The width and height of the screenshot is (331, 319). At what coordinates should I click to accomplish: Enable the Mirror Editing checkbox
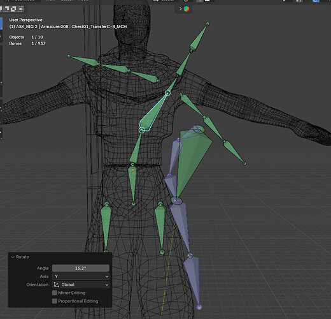pyautogui.click(x=55, y=293)
